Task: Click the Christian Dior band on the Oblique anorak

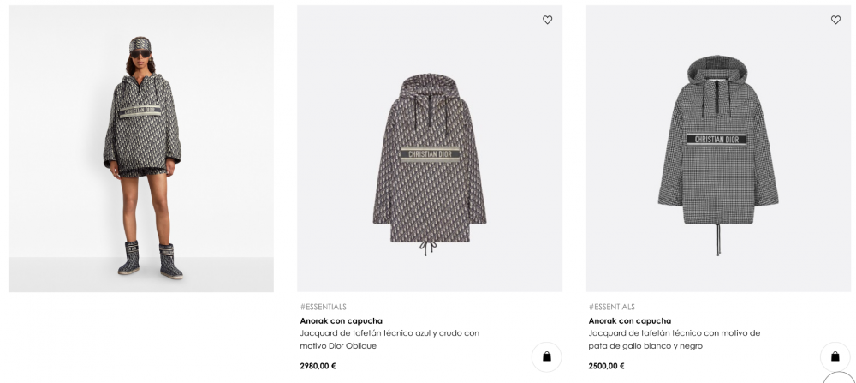Action: (430, 154)
